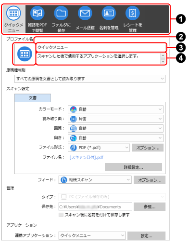This screenshot has height=246, width=188.
Task: Click the image quality icon in 画質 row
Action: tap(74, 128)
